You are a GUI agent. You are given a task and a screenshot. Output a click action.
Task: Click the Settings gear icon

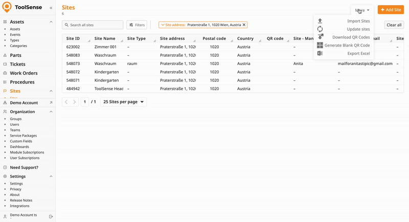(5, 176)
